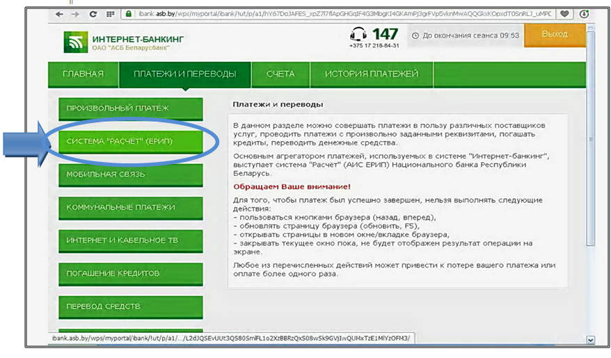The height and width of the screenshot is (358, 611).
Task: Click the browser forward arrow
Action: point(75,14)
